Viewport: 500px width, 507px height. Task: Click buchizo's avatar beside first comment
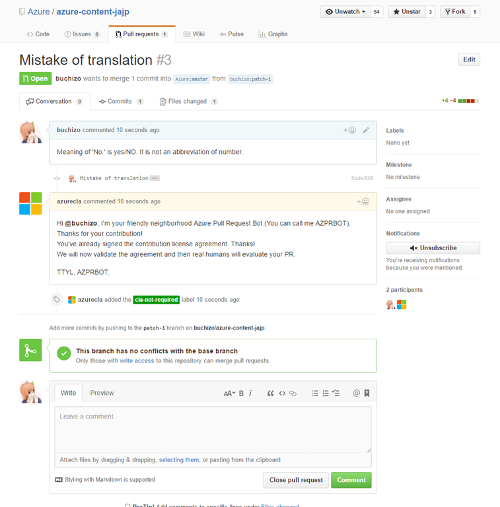pyautogui.click(x=30, y=132)
